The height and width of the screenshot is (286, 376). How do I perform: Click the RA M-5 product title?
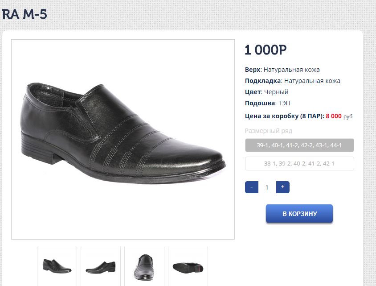click(25, 14)
